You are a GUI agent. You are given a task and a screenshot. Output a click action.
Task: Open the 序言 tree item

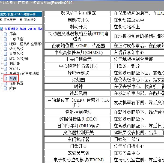(x=13, y=34)
